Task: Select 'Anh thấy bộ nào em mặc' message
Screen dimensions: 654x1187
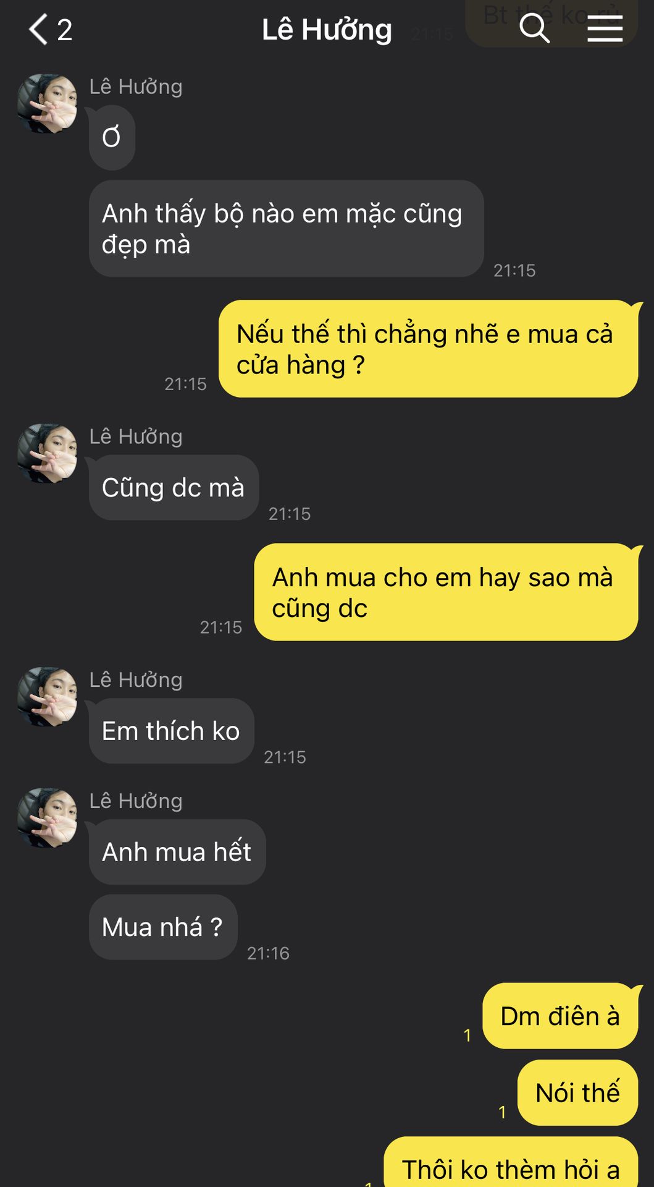Action: (286, 229)
